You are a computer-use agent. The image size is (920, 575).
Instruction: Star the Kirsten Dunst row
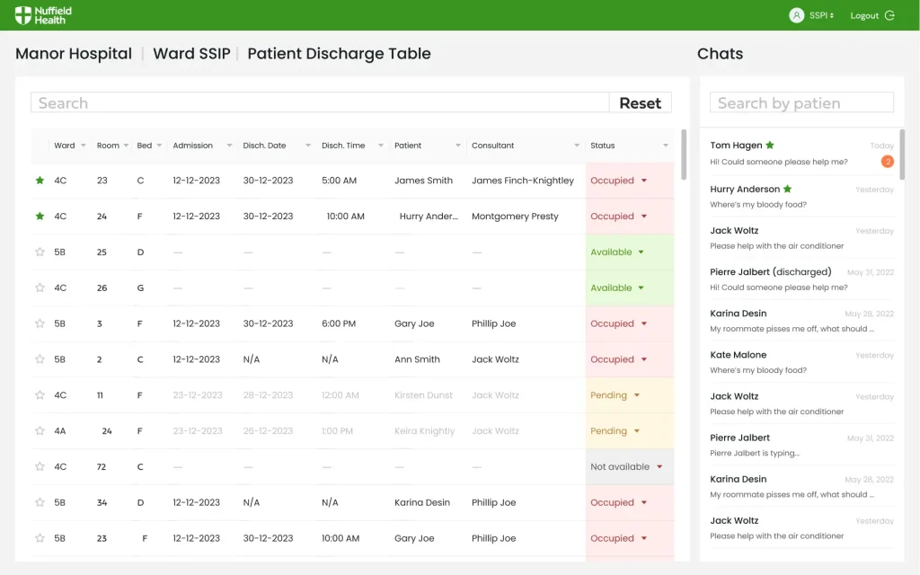(40, 395)
